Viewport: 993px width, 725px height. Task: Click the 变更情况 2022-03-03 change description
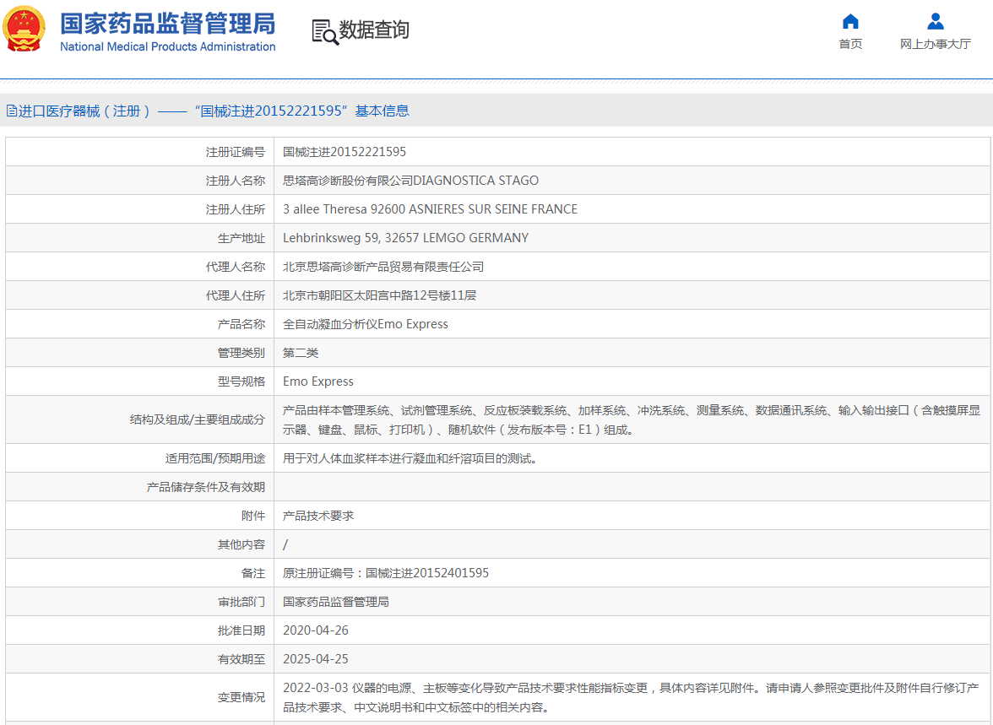630,697
